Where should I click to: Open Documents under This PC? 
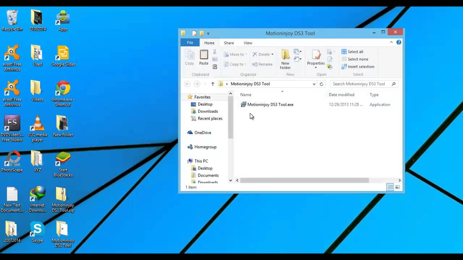(x=208, y=175)
